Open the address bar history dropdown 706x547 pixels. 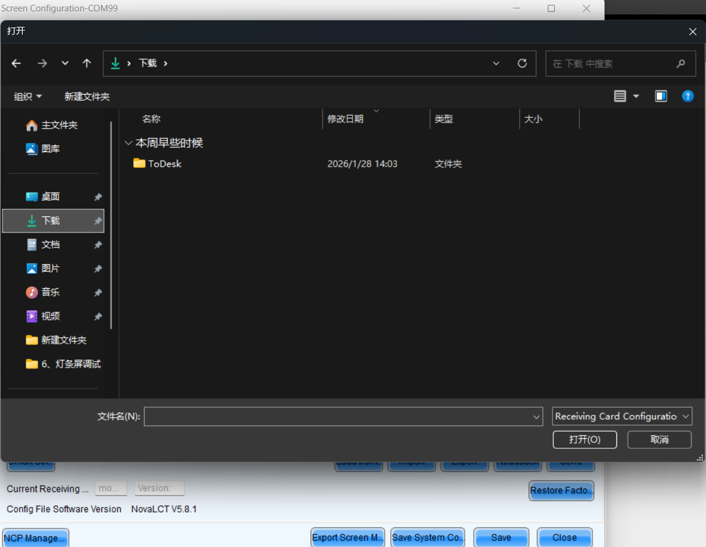coord(496,63)
